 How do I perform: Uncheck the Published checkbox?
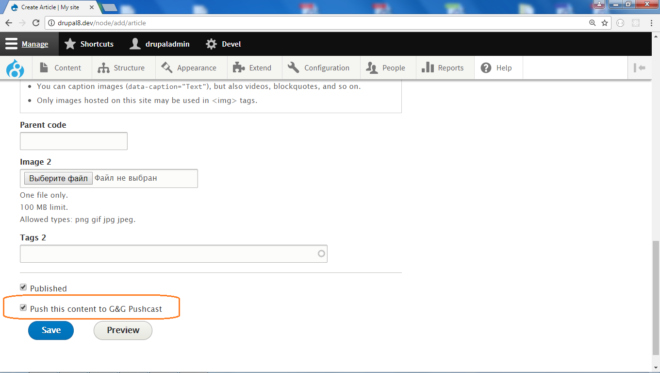coord(23,287)
